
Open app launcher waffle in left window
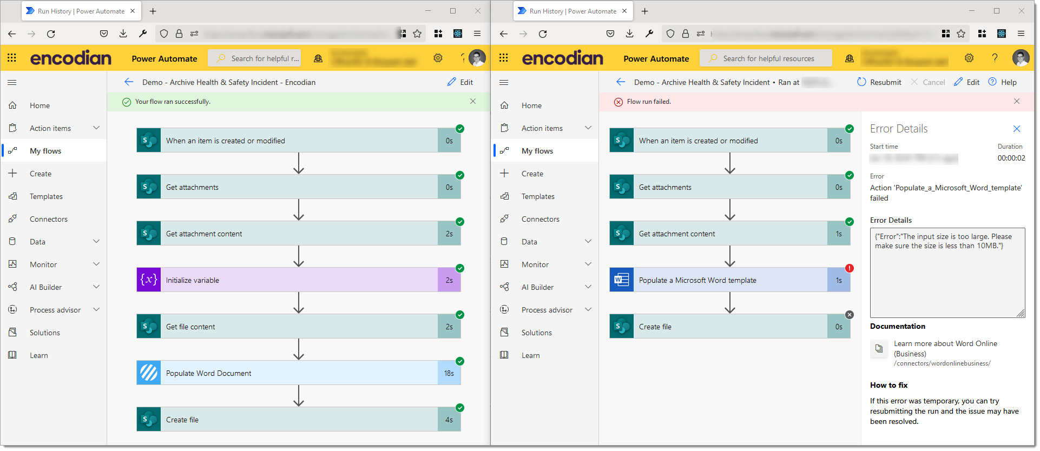(12, 58)
